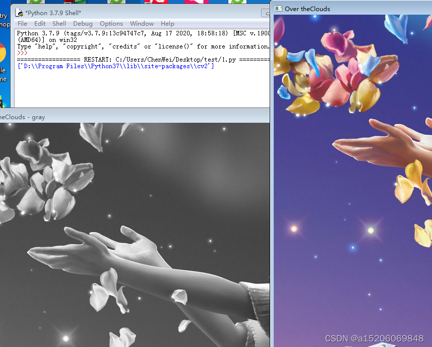Click the 'Type help, copyright' line

143,46
